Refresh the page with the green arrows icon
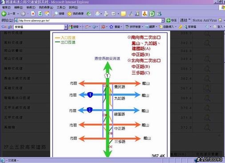 (x=40, y=14)
